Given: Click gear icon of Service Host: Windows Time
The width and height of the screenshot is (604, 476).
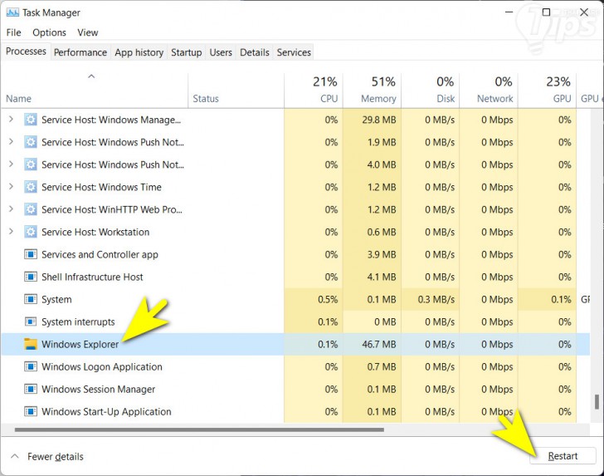Looking at the screenshot, I should click(31, 187).
